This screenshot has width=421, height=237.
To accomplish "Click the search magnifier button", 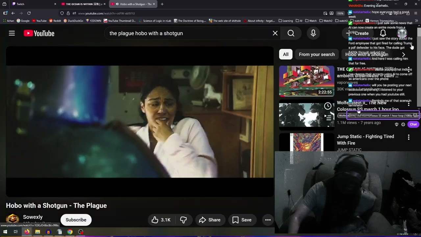I will click(x=291, y=33).
